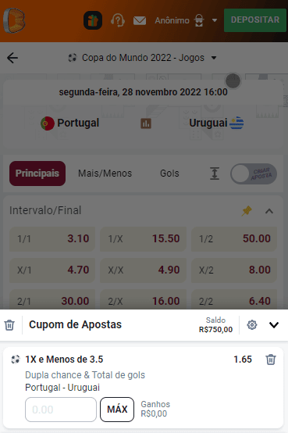Open the headset support help icon
Image resolution: width=288 pixels, height=433 pixels.
coord(118,20)
